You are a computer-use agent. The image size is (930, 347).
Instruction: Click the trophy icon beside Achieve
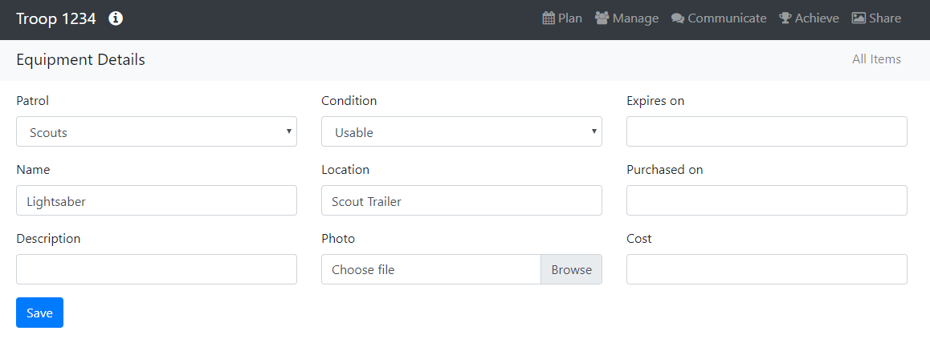pyautogui.click(x=785, y=18)
